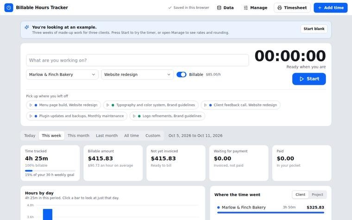352x220 pixels.
Task: Resume Logo refinements, Brand guidelines entry
Action: tap(167, 116)
